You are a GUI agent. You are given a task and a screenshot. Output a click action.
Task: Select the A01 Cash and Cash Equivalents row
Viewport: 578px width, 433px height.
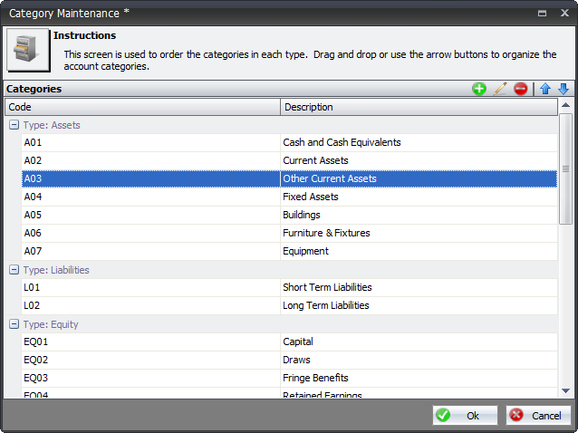click(x=288, y=142)
